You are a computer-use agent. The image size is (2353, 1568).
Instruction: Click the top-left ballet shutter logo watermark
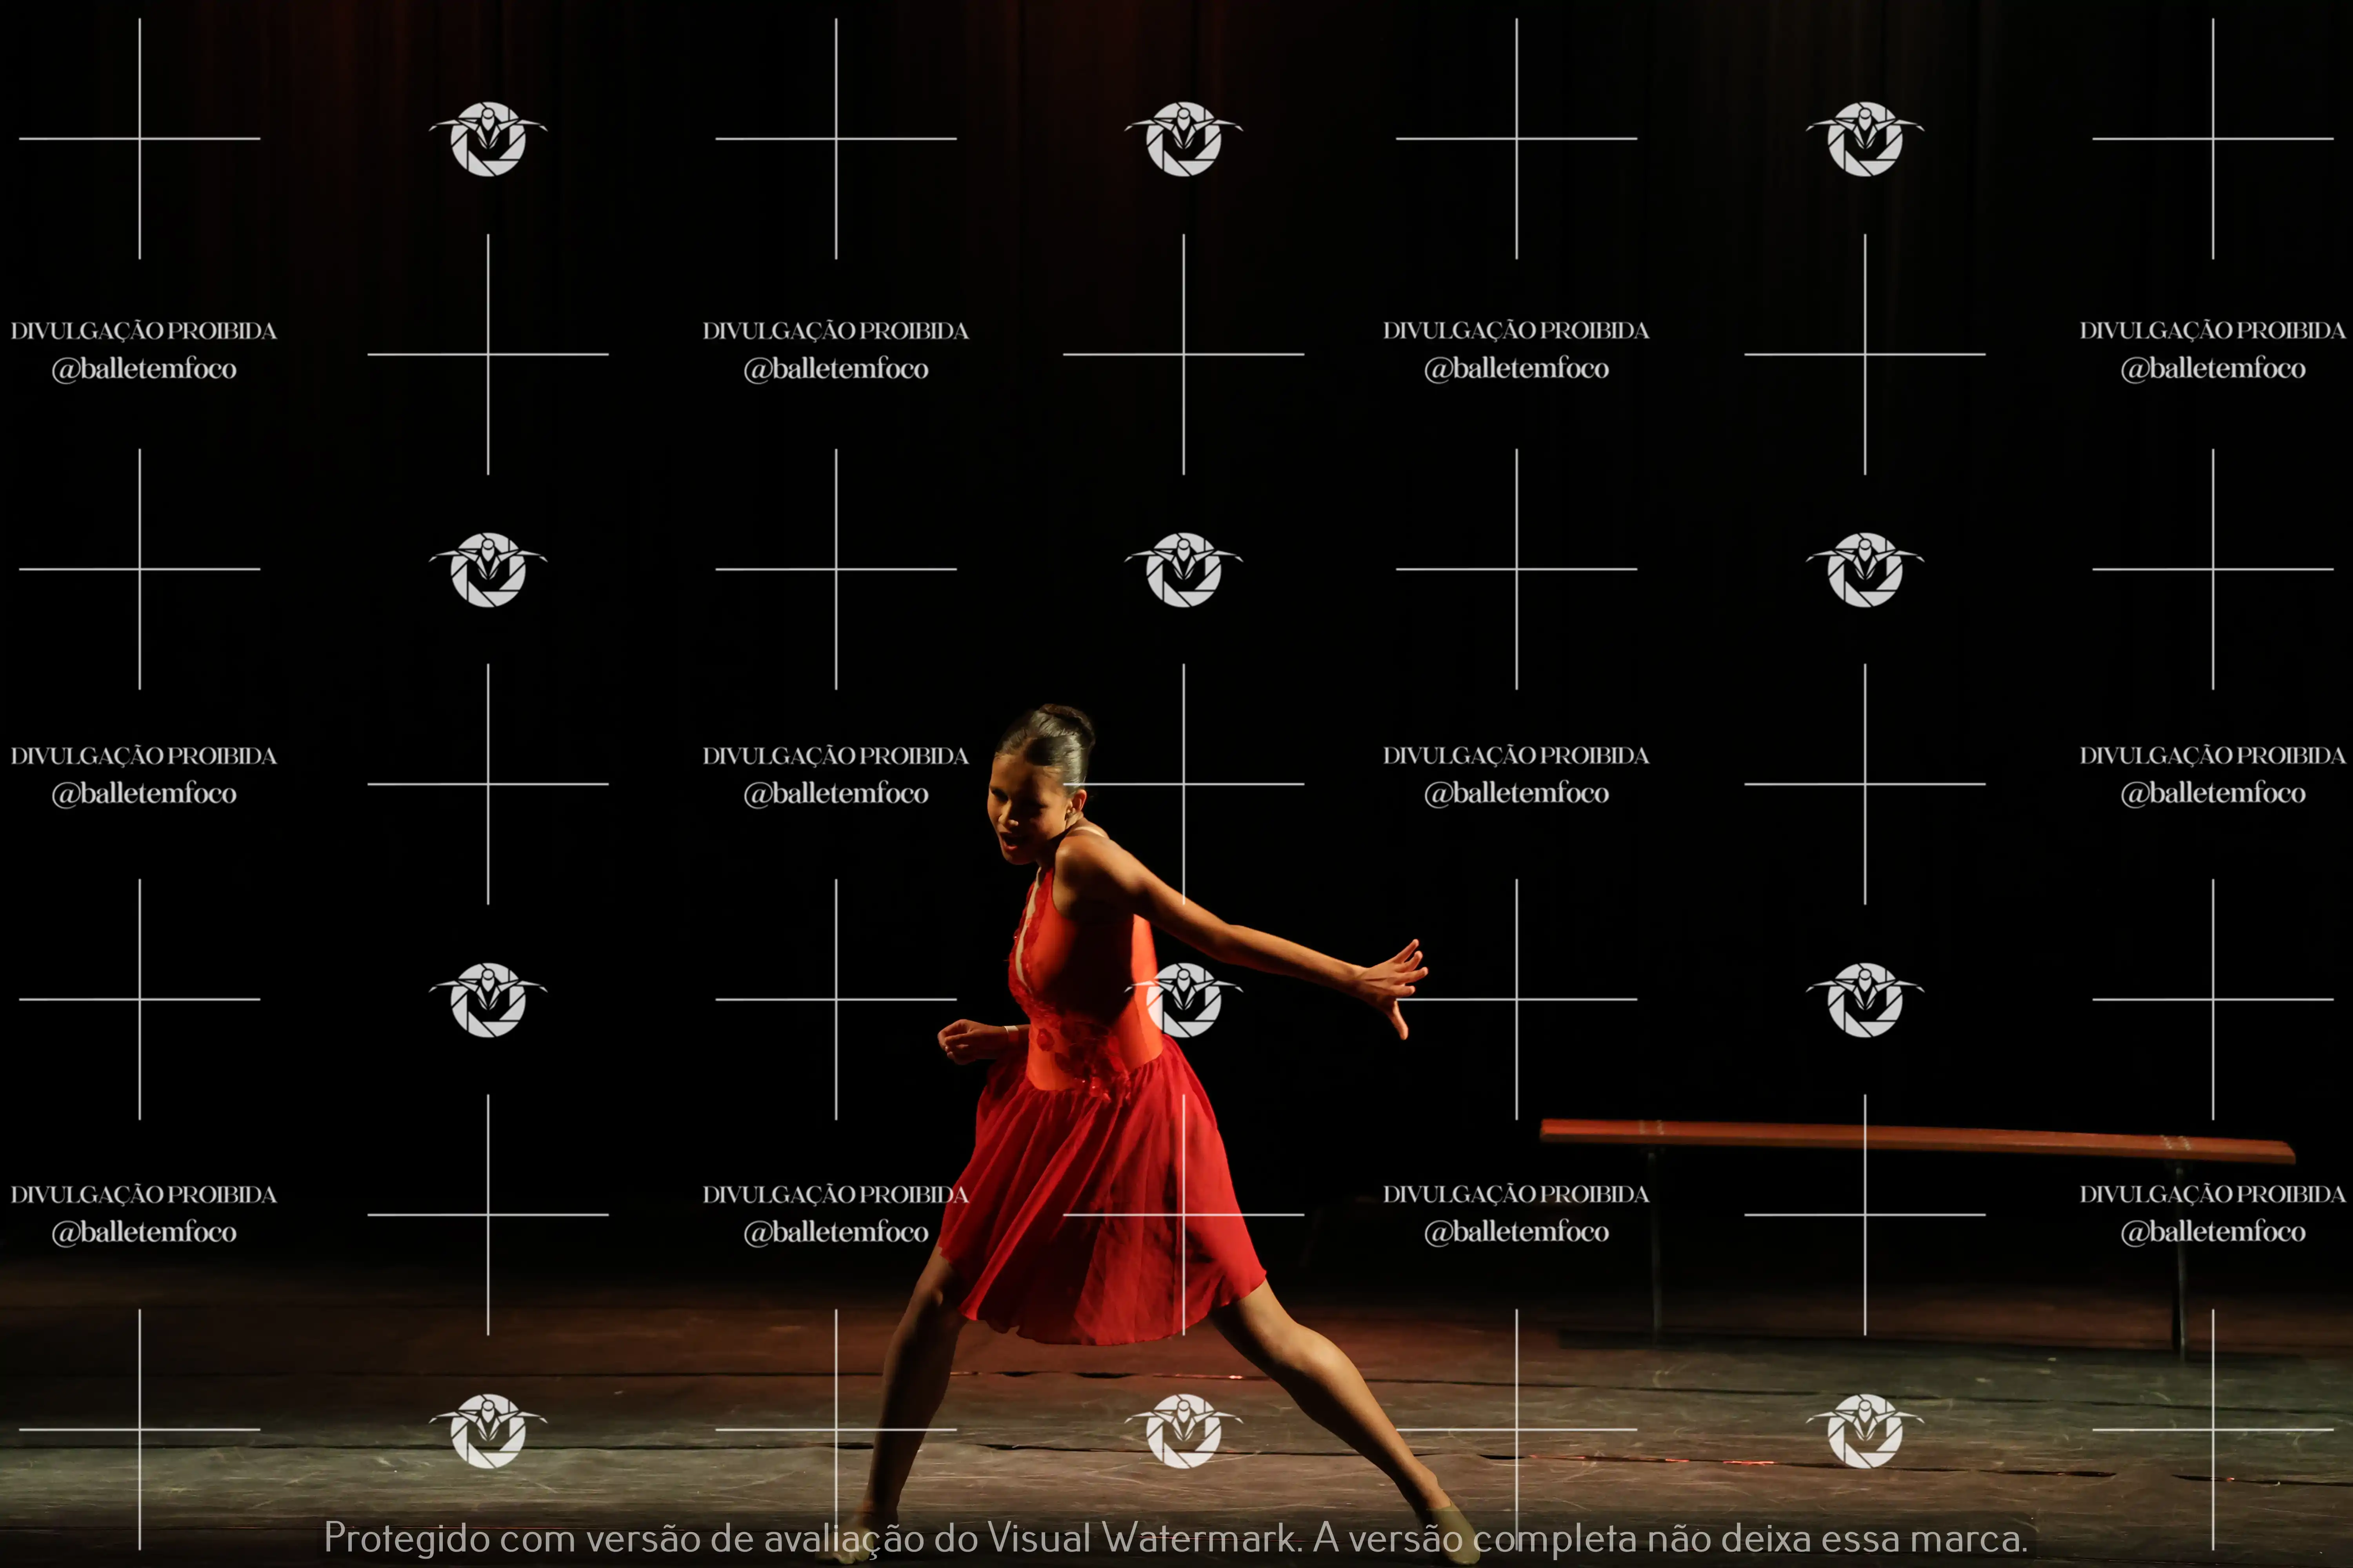pos(488,139)
